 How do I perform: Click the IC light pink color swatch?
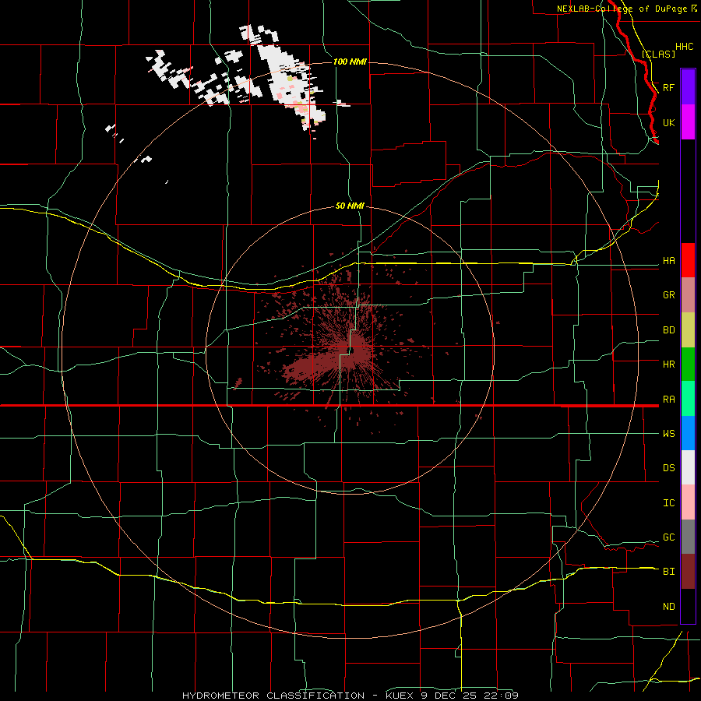pyautogui.click(x=688, y=502)
